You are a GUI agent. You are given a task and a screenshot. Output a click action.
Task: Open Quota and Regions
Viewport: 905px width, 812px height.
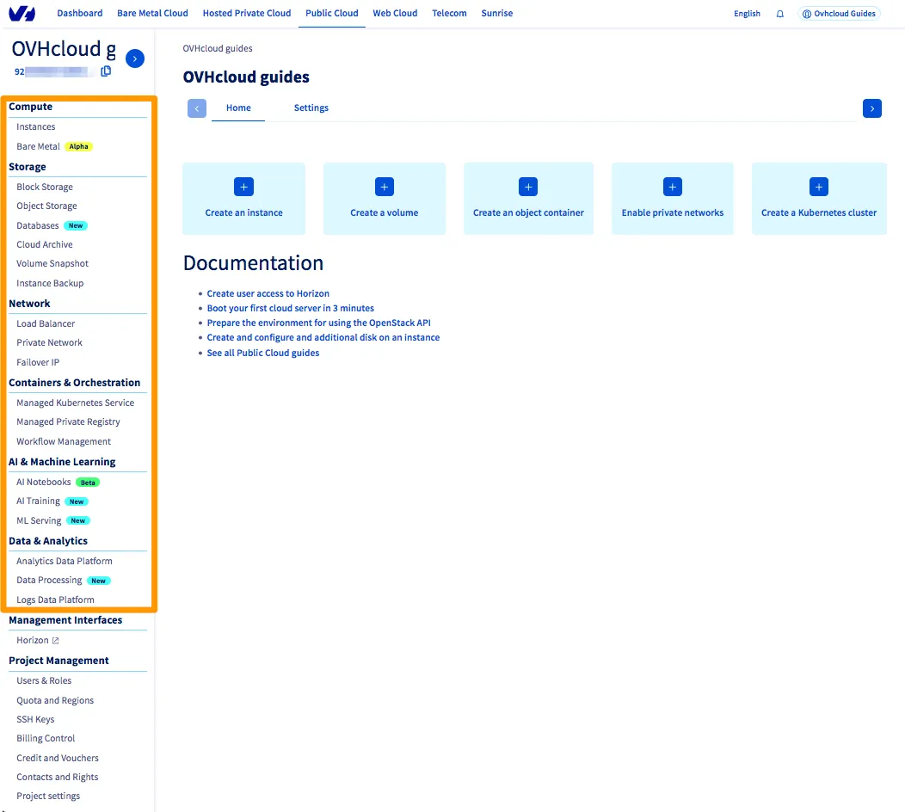point(55,700)
